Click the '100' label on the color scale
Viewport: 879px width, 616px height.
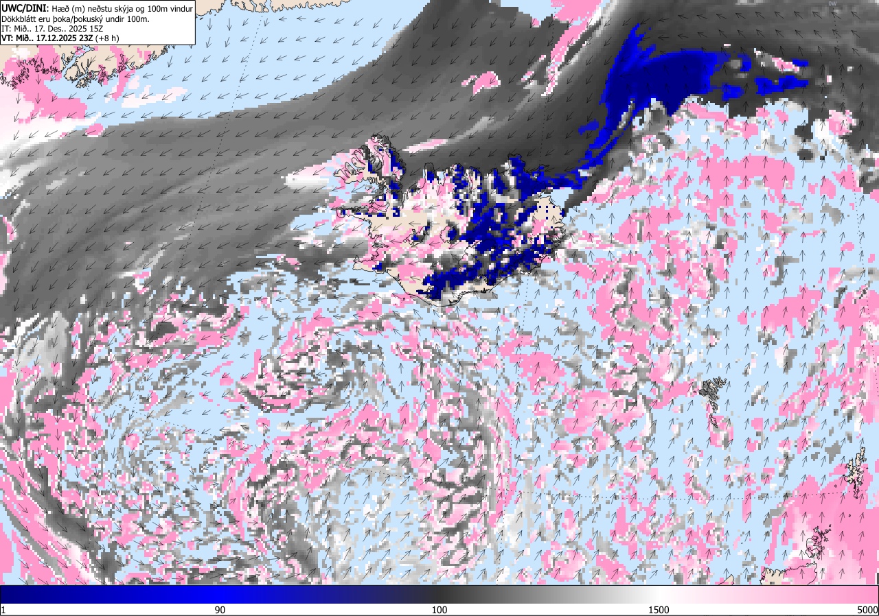[x=439, y=610]
